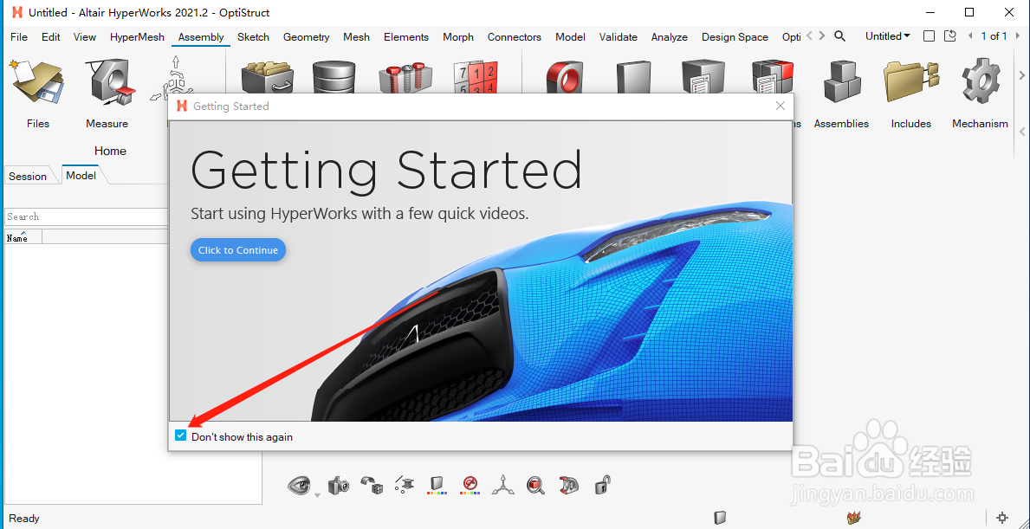Screen dimensions: 1030x529
Task: Click the axes triad icon
Action: [x=503, y=486]
